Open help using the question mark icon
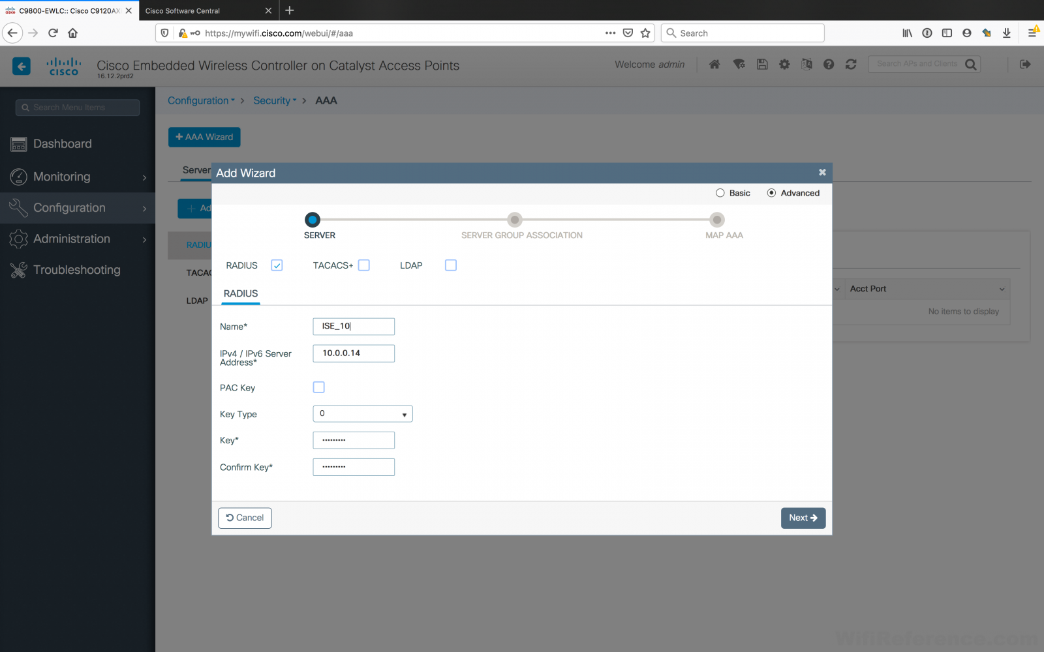Viewport: 1044px width, 652px height. (x=828, y=64)
